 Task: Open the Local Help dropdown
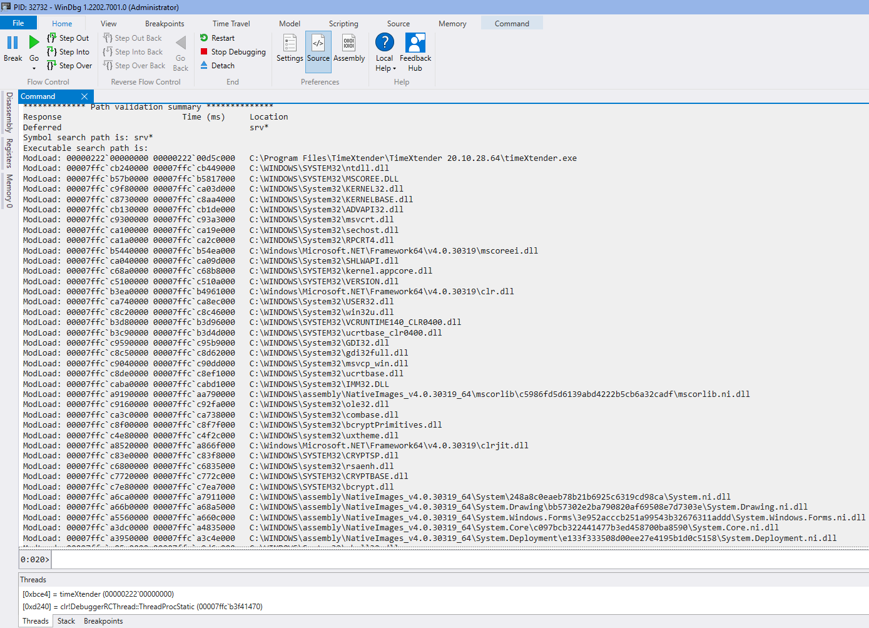385,53
